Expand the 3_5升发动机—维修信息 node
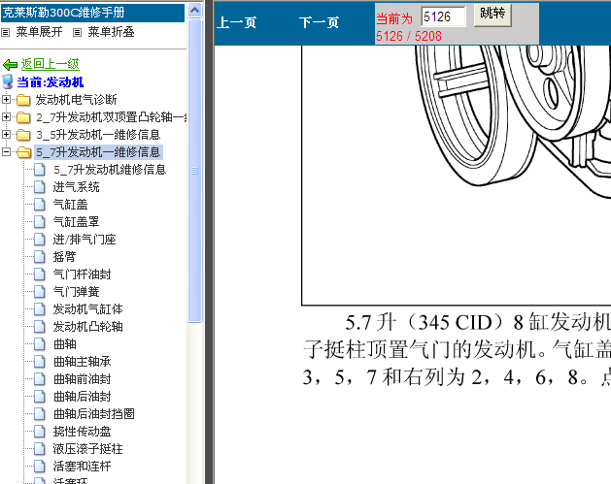This screenshot has height=484, width=611. tap(6, 134)
